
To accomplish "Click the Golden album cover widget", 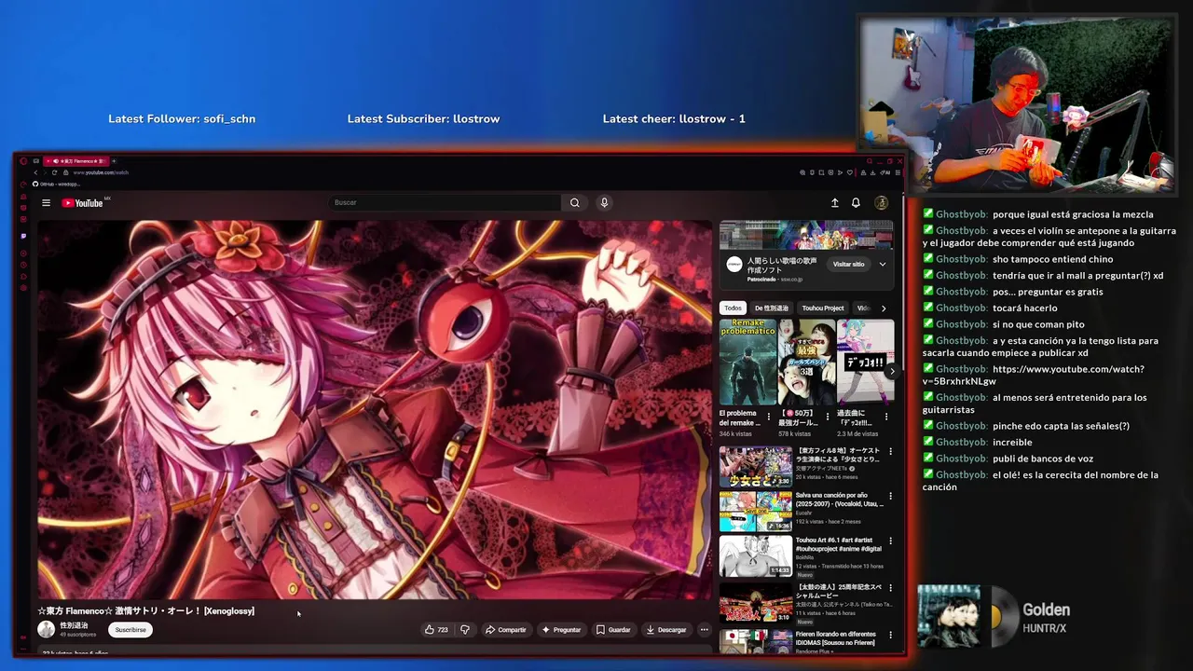I will point(949,616).
